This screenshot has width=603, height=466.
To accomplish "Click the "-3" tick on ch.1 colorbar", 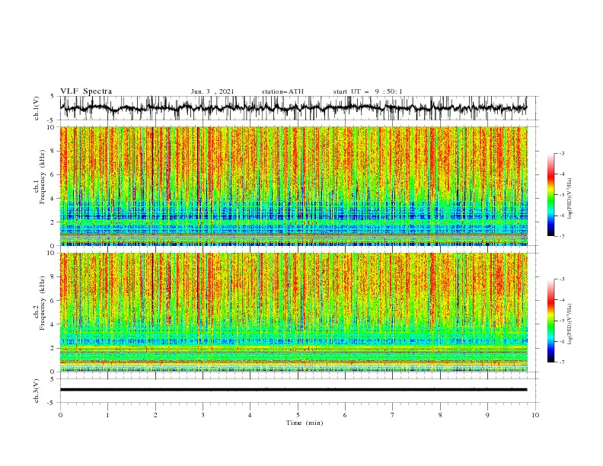I will pyautogui.click(x=561, y=153).
